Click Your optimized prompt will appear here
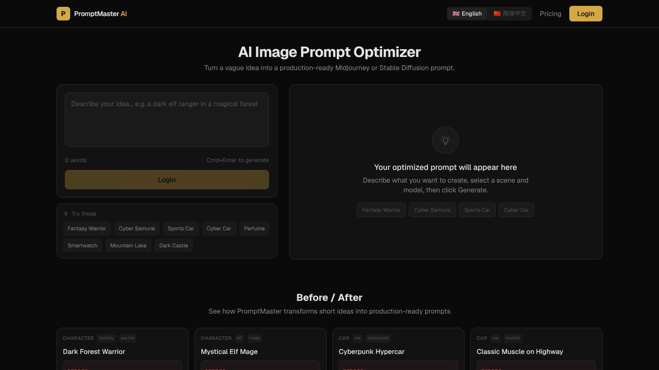The image size is (659, 370). (x=446, y=167)
